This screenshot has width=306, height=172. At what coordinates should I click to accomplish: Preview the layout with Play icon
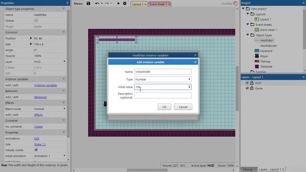click(x=119, y=3)
